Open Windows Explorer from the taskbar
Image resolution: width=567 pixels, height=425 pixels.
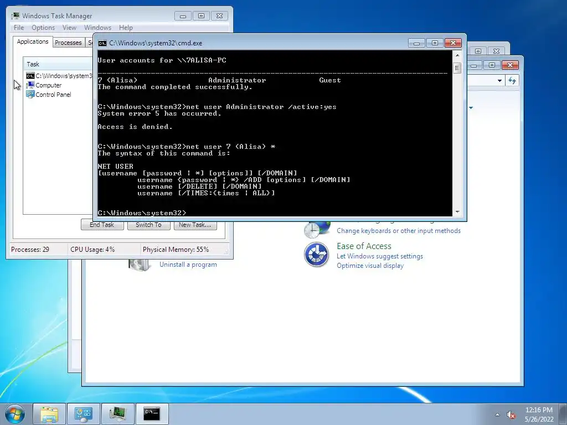[49, 414]
